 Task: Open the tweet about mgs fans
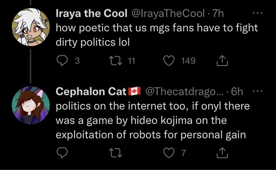point(157,35)
